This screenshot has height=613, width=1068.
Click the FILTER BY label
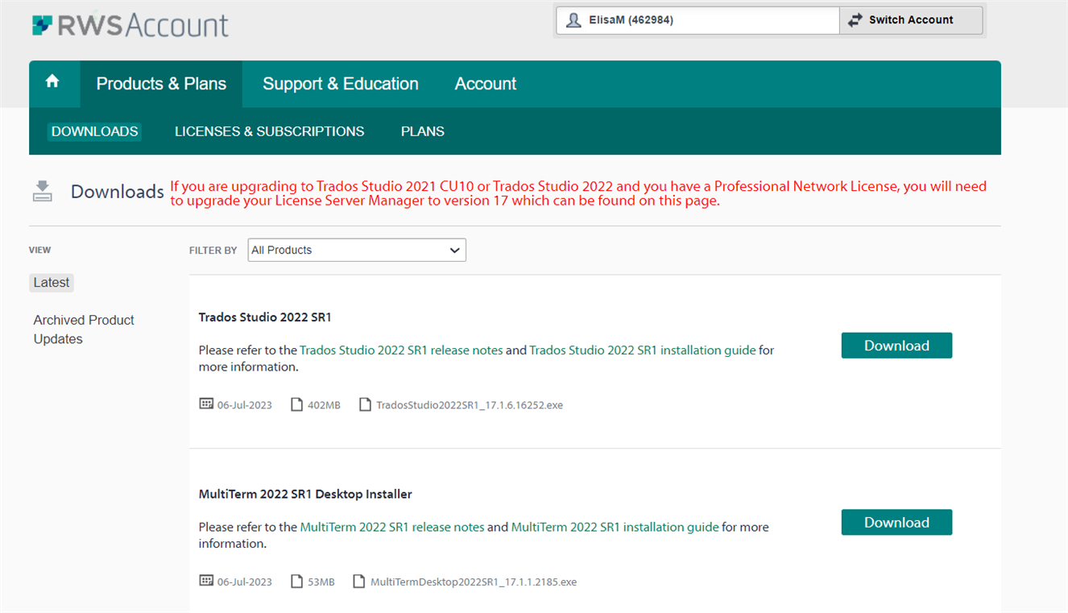[213, 251]
